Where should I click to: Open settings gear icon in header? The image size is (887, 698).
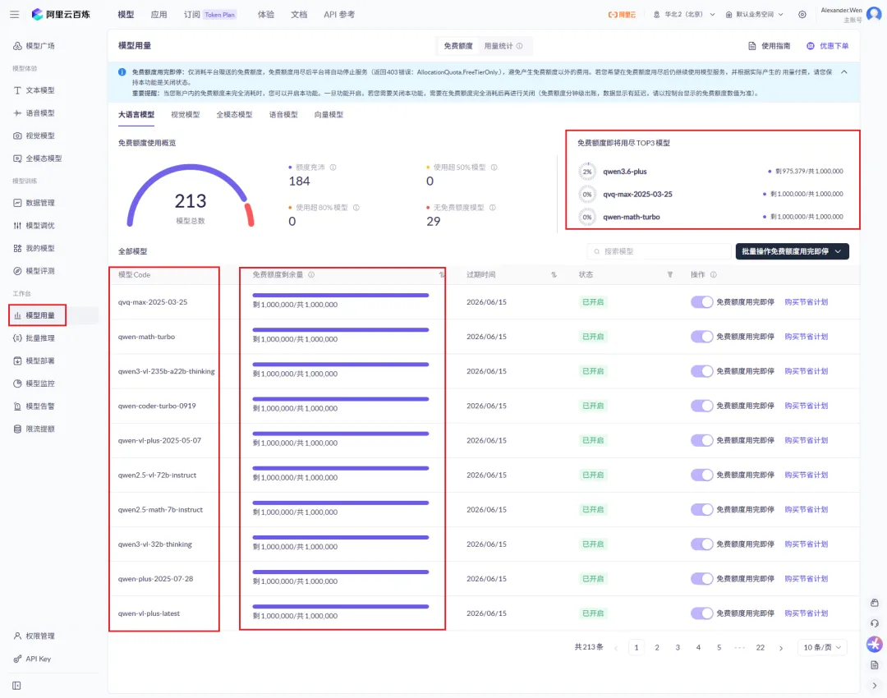pos(802,15)
